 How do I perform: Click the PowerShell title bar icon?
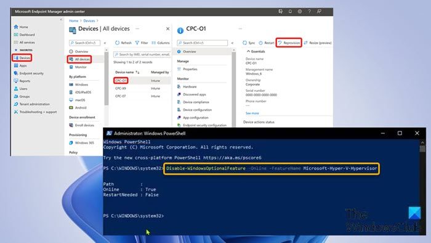pyautogui.click(x=109, y=133)
